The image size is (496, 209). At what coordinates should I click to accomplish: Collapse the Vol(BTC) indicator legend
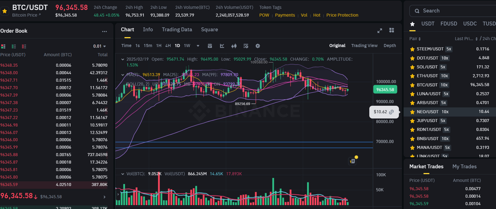[123, 174]
